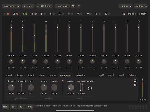Click the play triangle icon

24,6
